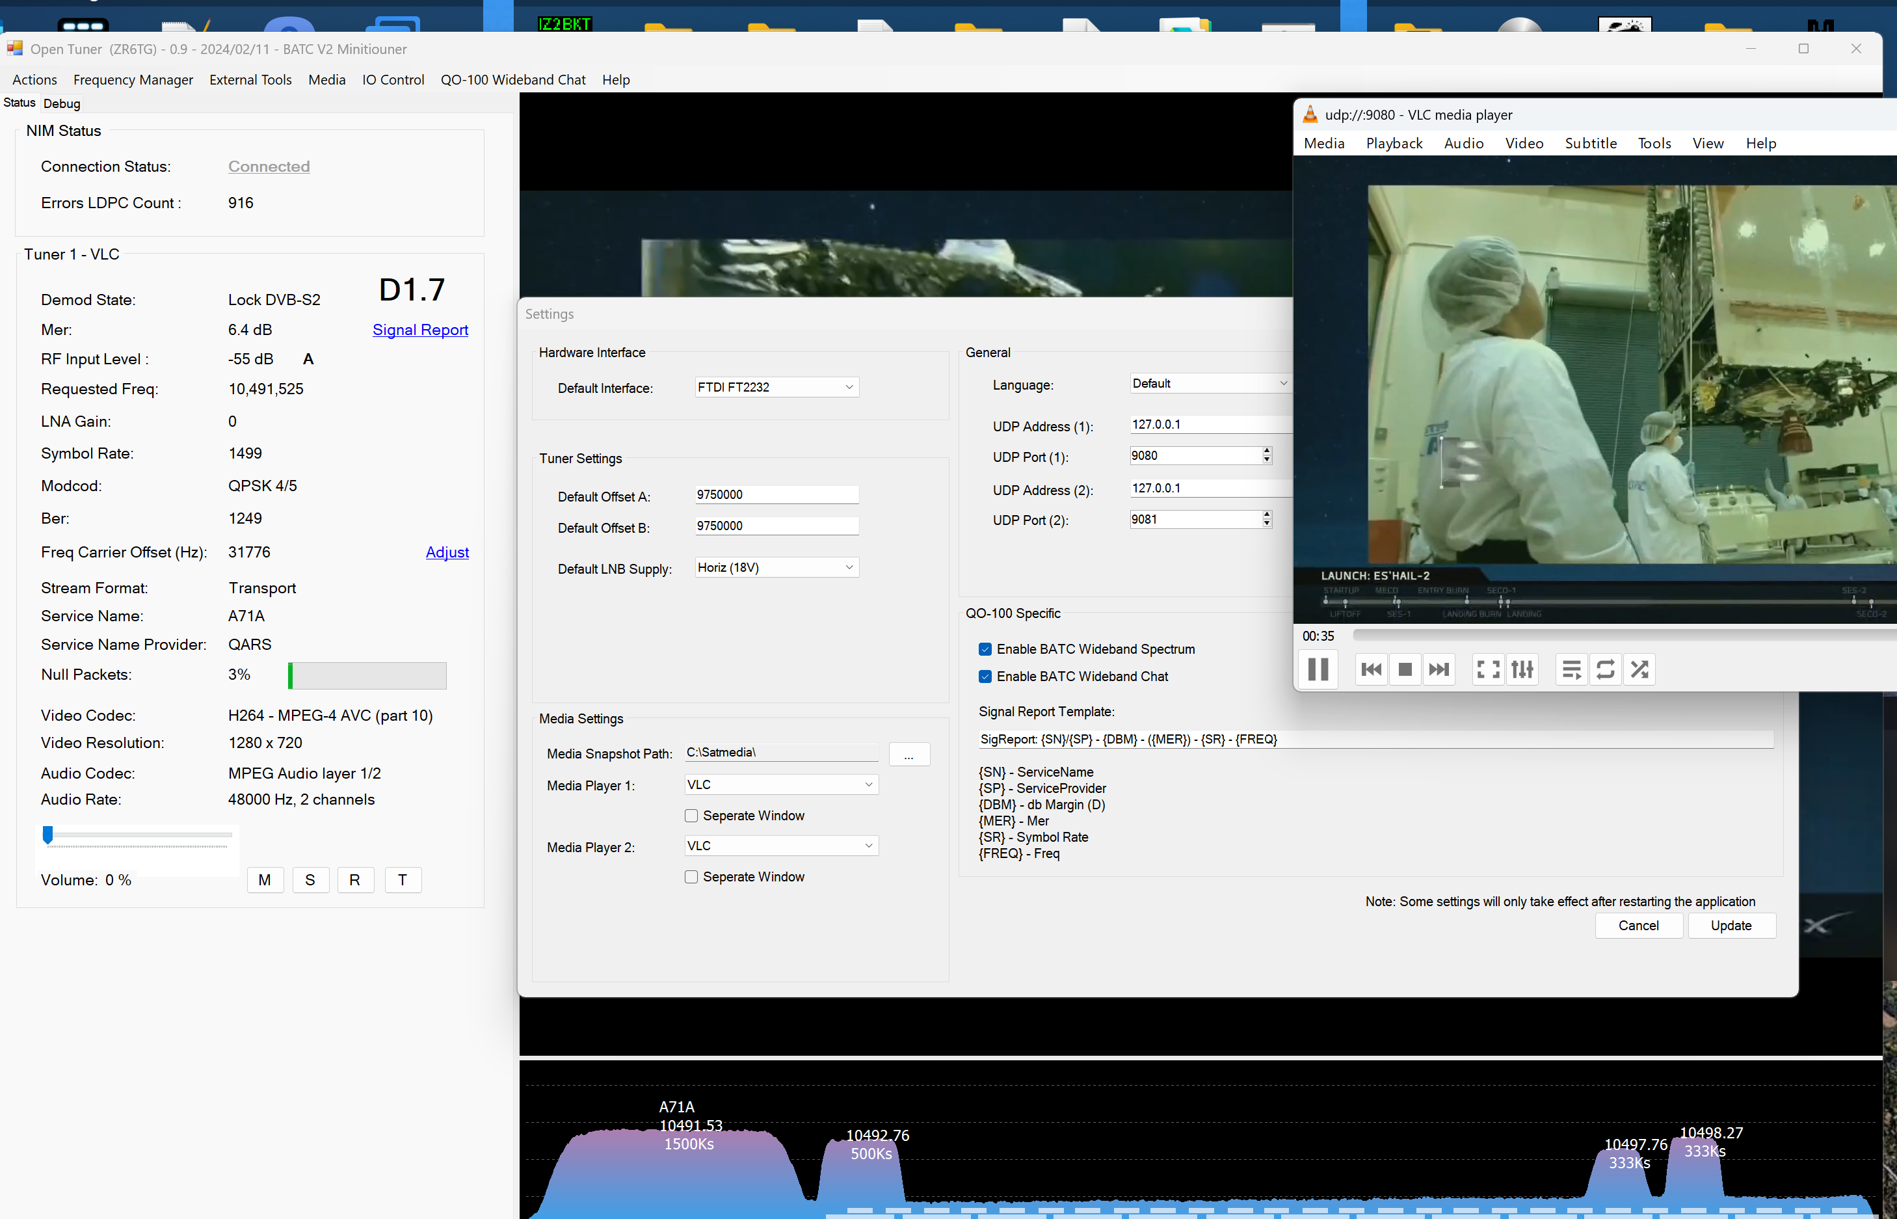Stop VLC playback

click(x=1405, y=669)
